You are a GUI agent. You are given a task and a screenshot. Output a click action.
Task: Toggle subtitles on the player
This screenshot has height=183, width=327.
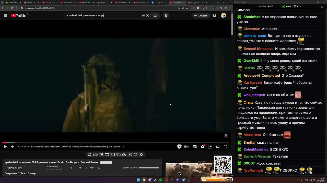[195, 147]
